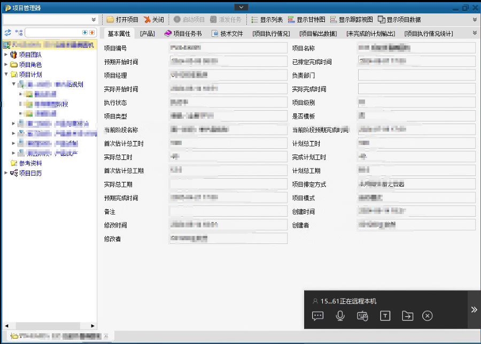
Task: Toggle microphone in remote control panel
Action: (340, 316)
